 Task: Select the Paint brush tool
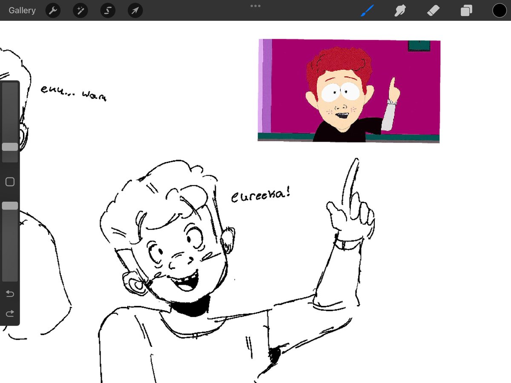tap(367, 10)
